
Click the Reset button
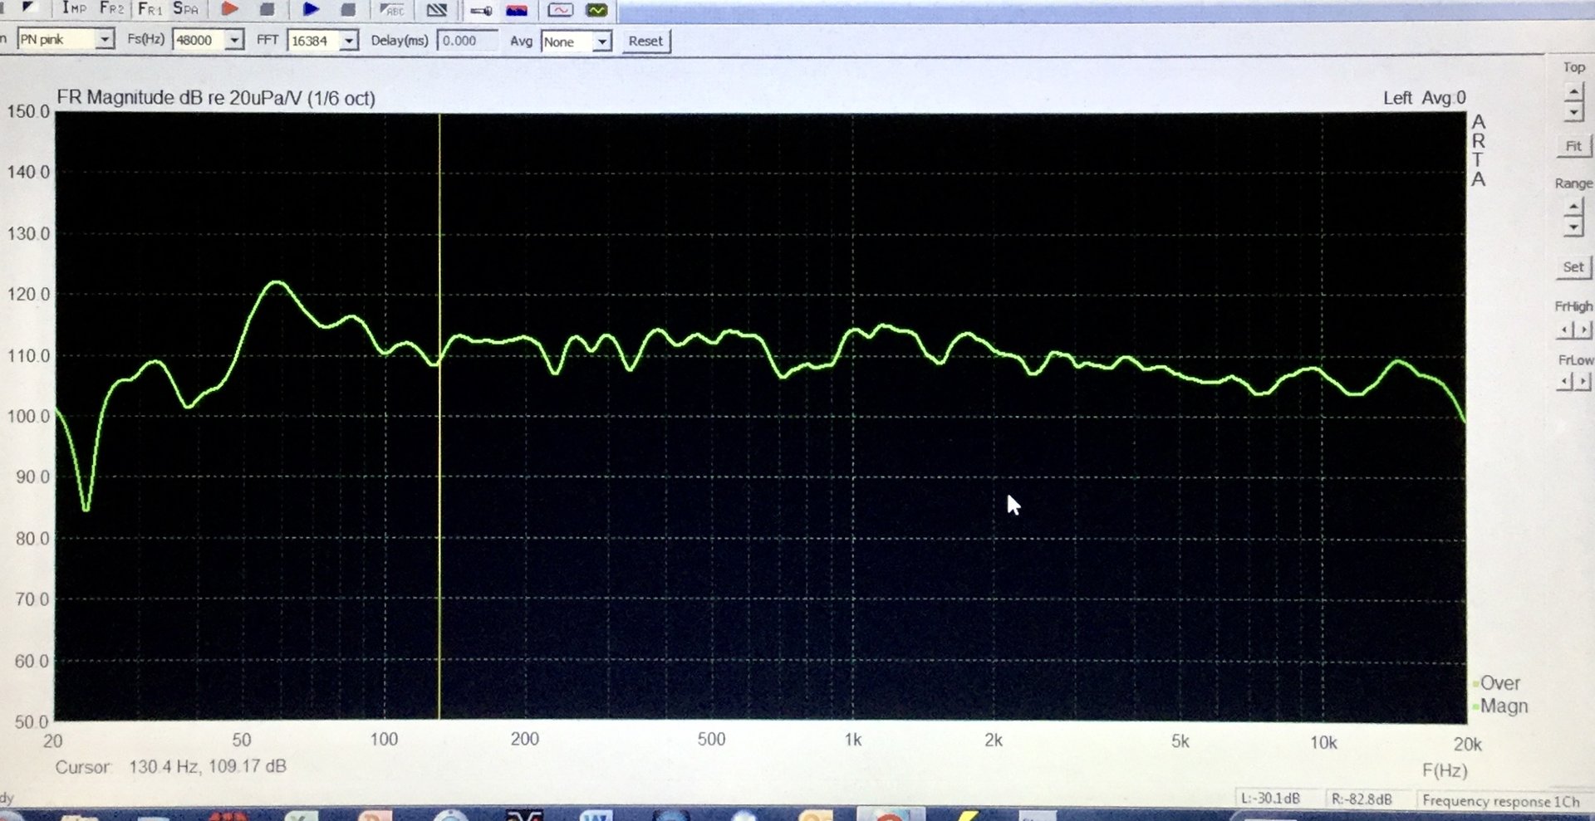[x=645, y=42]
